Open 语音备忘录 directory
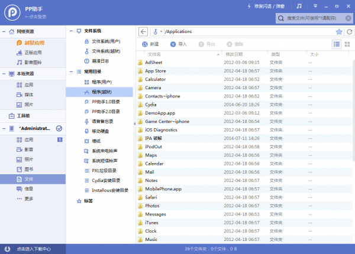Screen dimensions: 355x254 [x=99, y=122]
